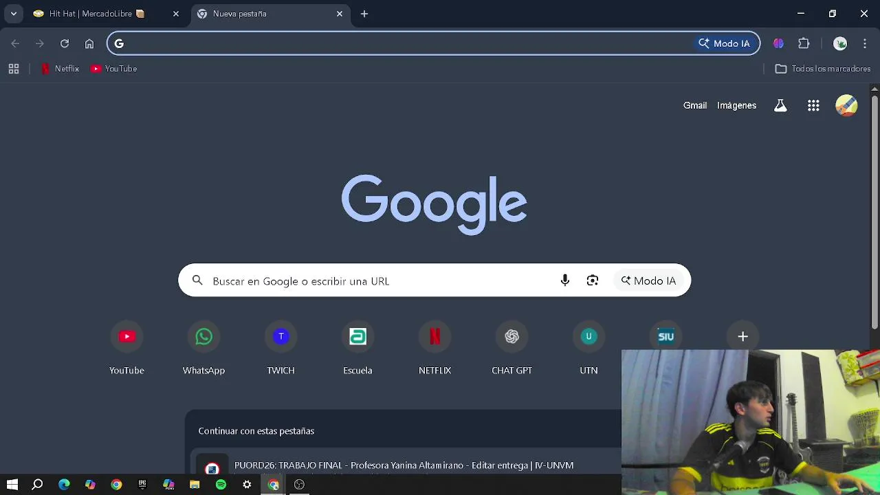Open a new tab with plus button
The width and height of the screenshot is (880, 495).
[364, 14]
